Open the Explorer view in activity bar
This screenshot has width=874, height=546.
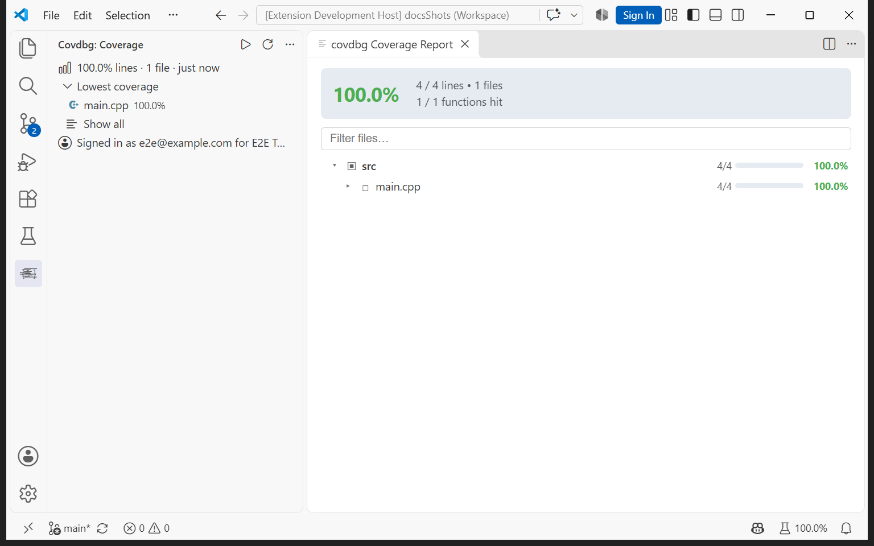(x=28, y=48)
